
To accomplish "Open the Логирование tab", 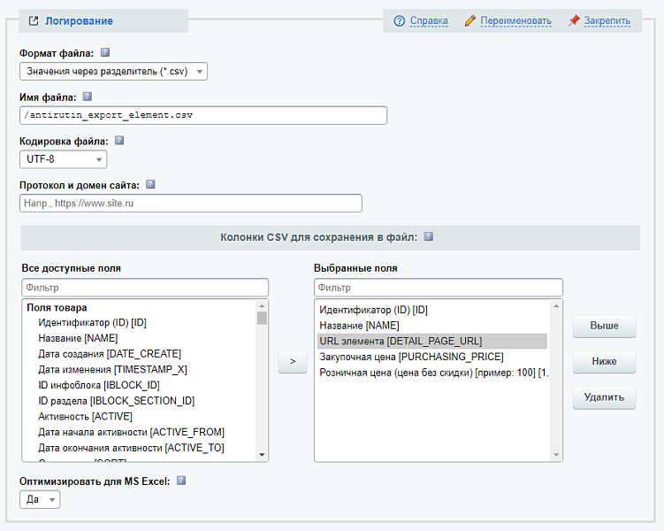I will pyautogui.click(x=79, y=20).
